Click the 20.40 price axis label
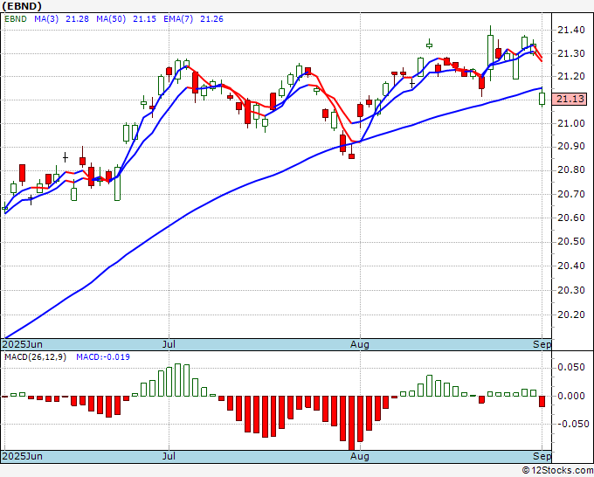This screenshot has height=477, width=594. coord(571,266)
